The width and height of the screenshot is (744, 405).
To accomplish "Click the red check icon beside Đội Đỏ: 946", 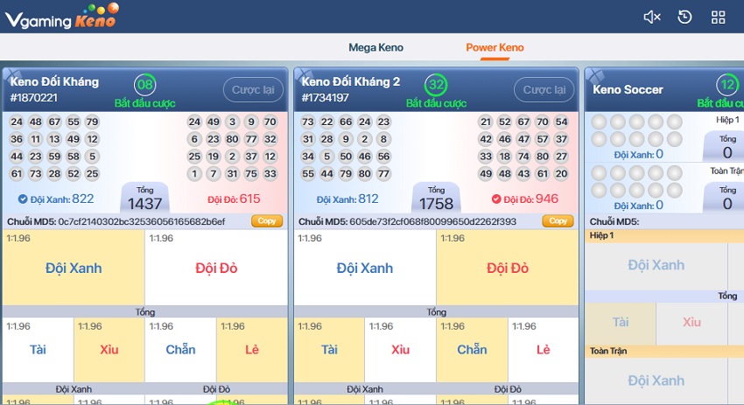I will point(495,199).
